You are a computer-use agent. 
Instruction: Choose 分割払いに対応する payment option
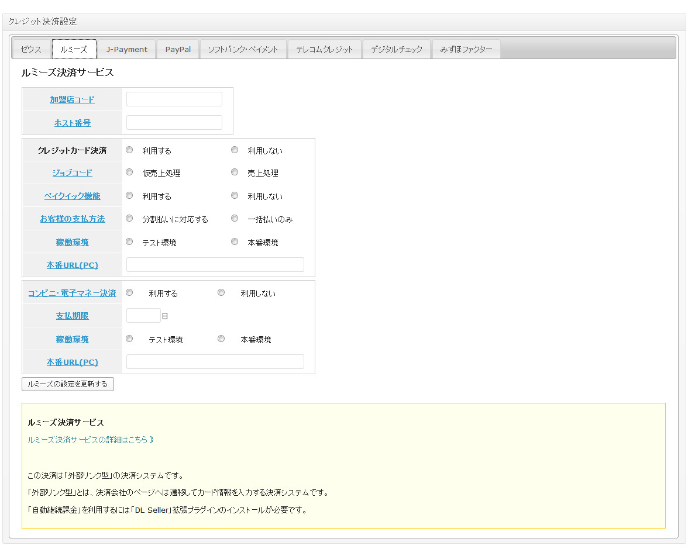click(x=130, y=218)
